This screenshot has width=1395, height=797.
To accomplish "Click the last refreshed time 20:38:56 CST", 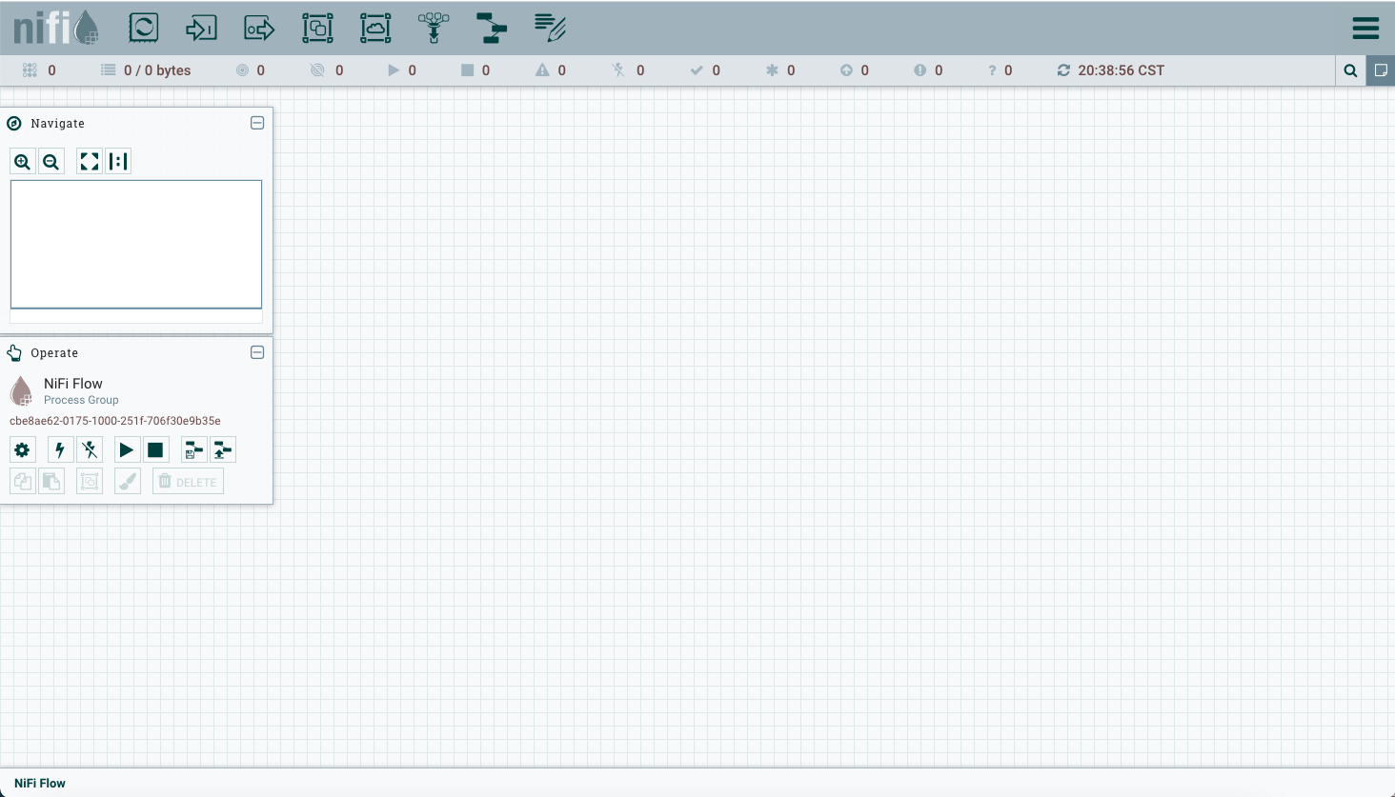I will click(1121, 70).
